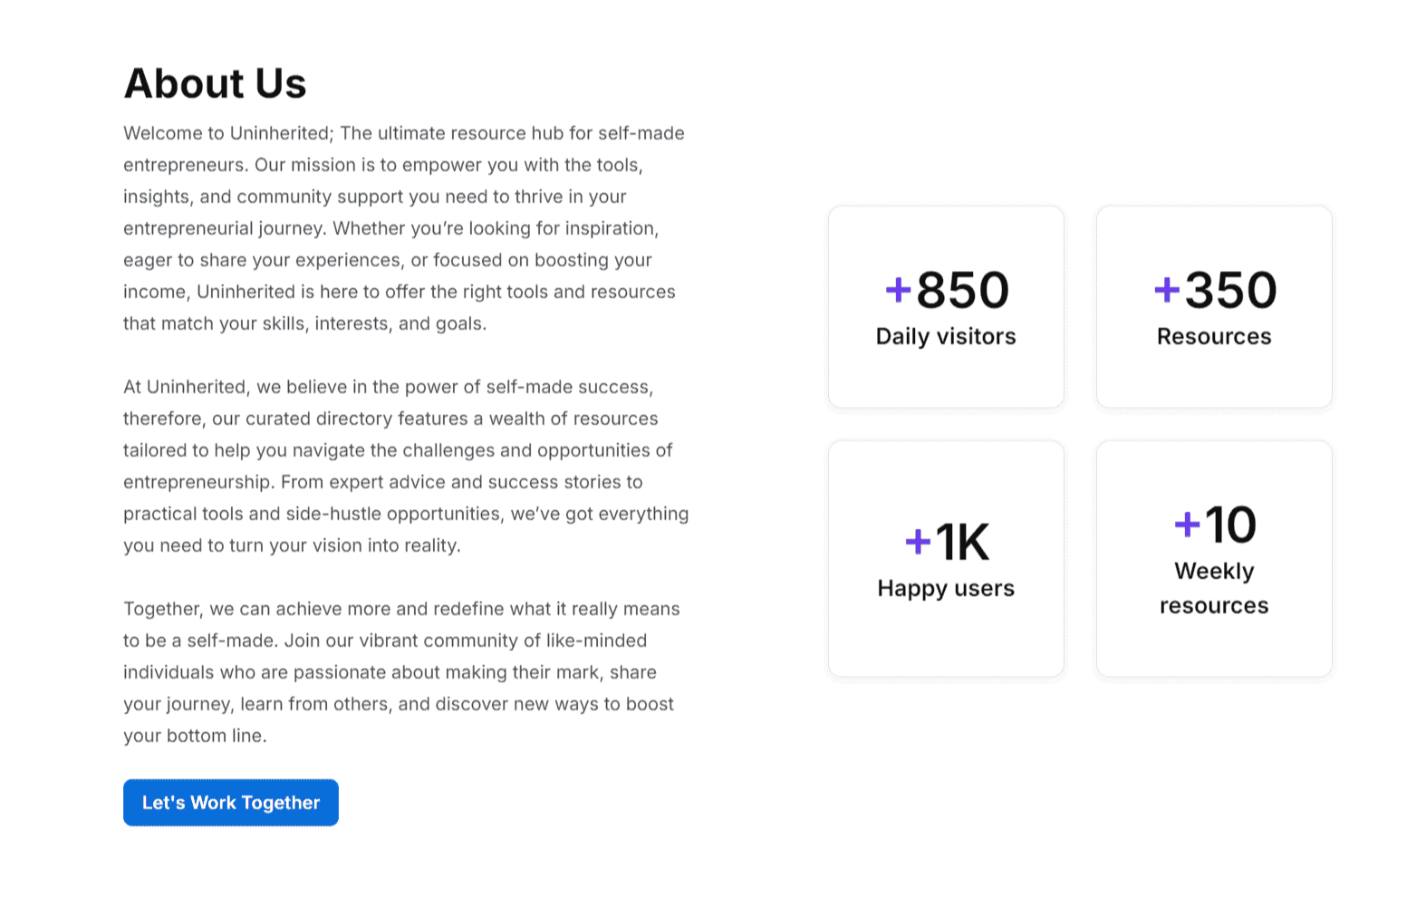
Task: Click the Daily visitors label
Action: click(946, 336)
